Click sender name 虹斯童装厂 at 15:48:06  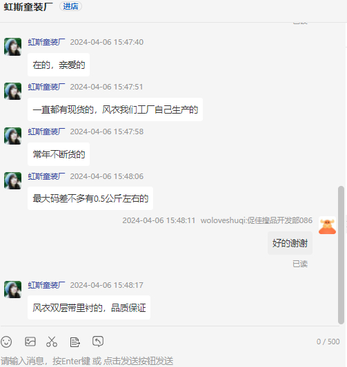click(46, 176)
